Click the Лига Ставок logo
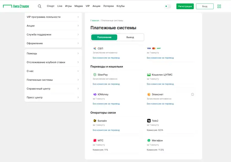This screenshot has width=231, height=162. [16, 6]
